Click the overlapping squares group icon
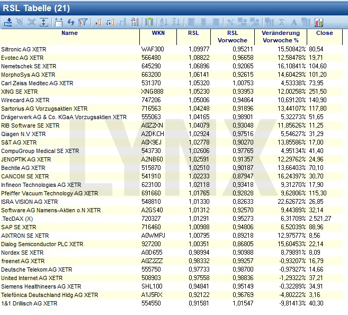 click(20, 22)
